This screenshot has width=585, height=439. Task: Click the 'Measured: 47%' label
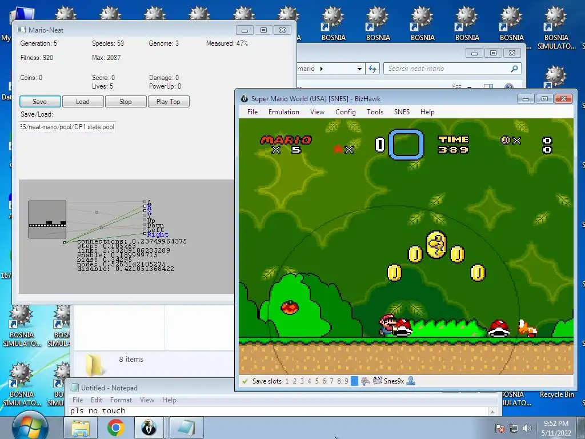tap(227, 43)
